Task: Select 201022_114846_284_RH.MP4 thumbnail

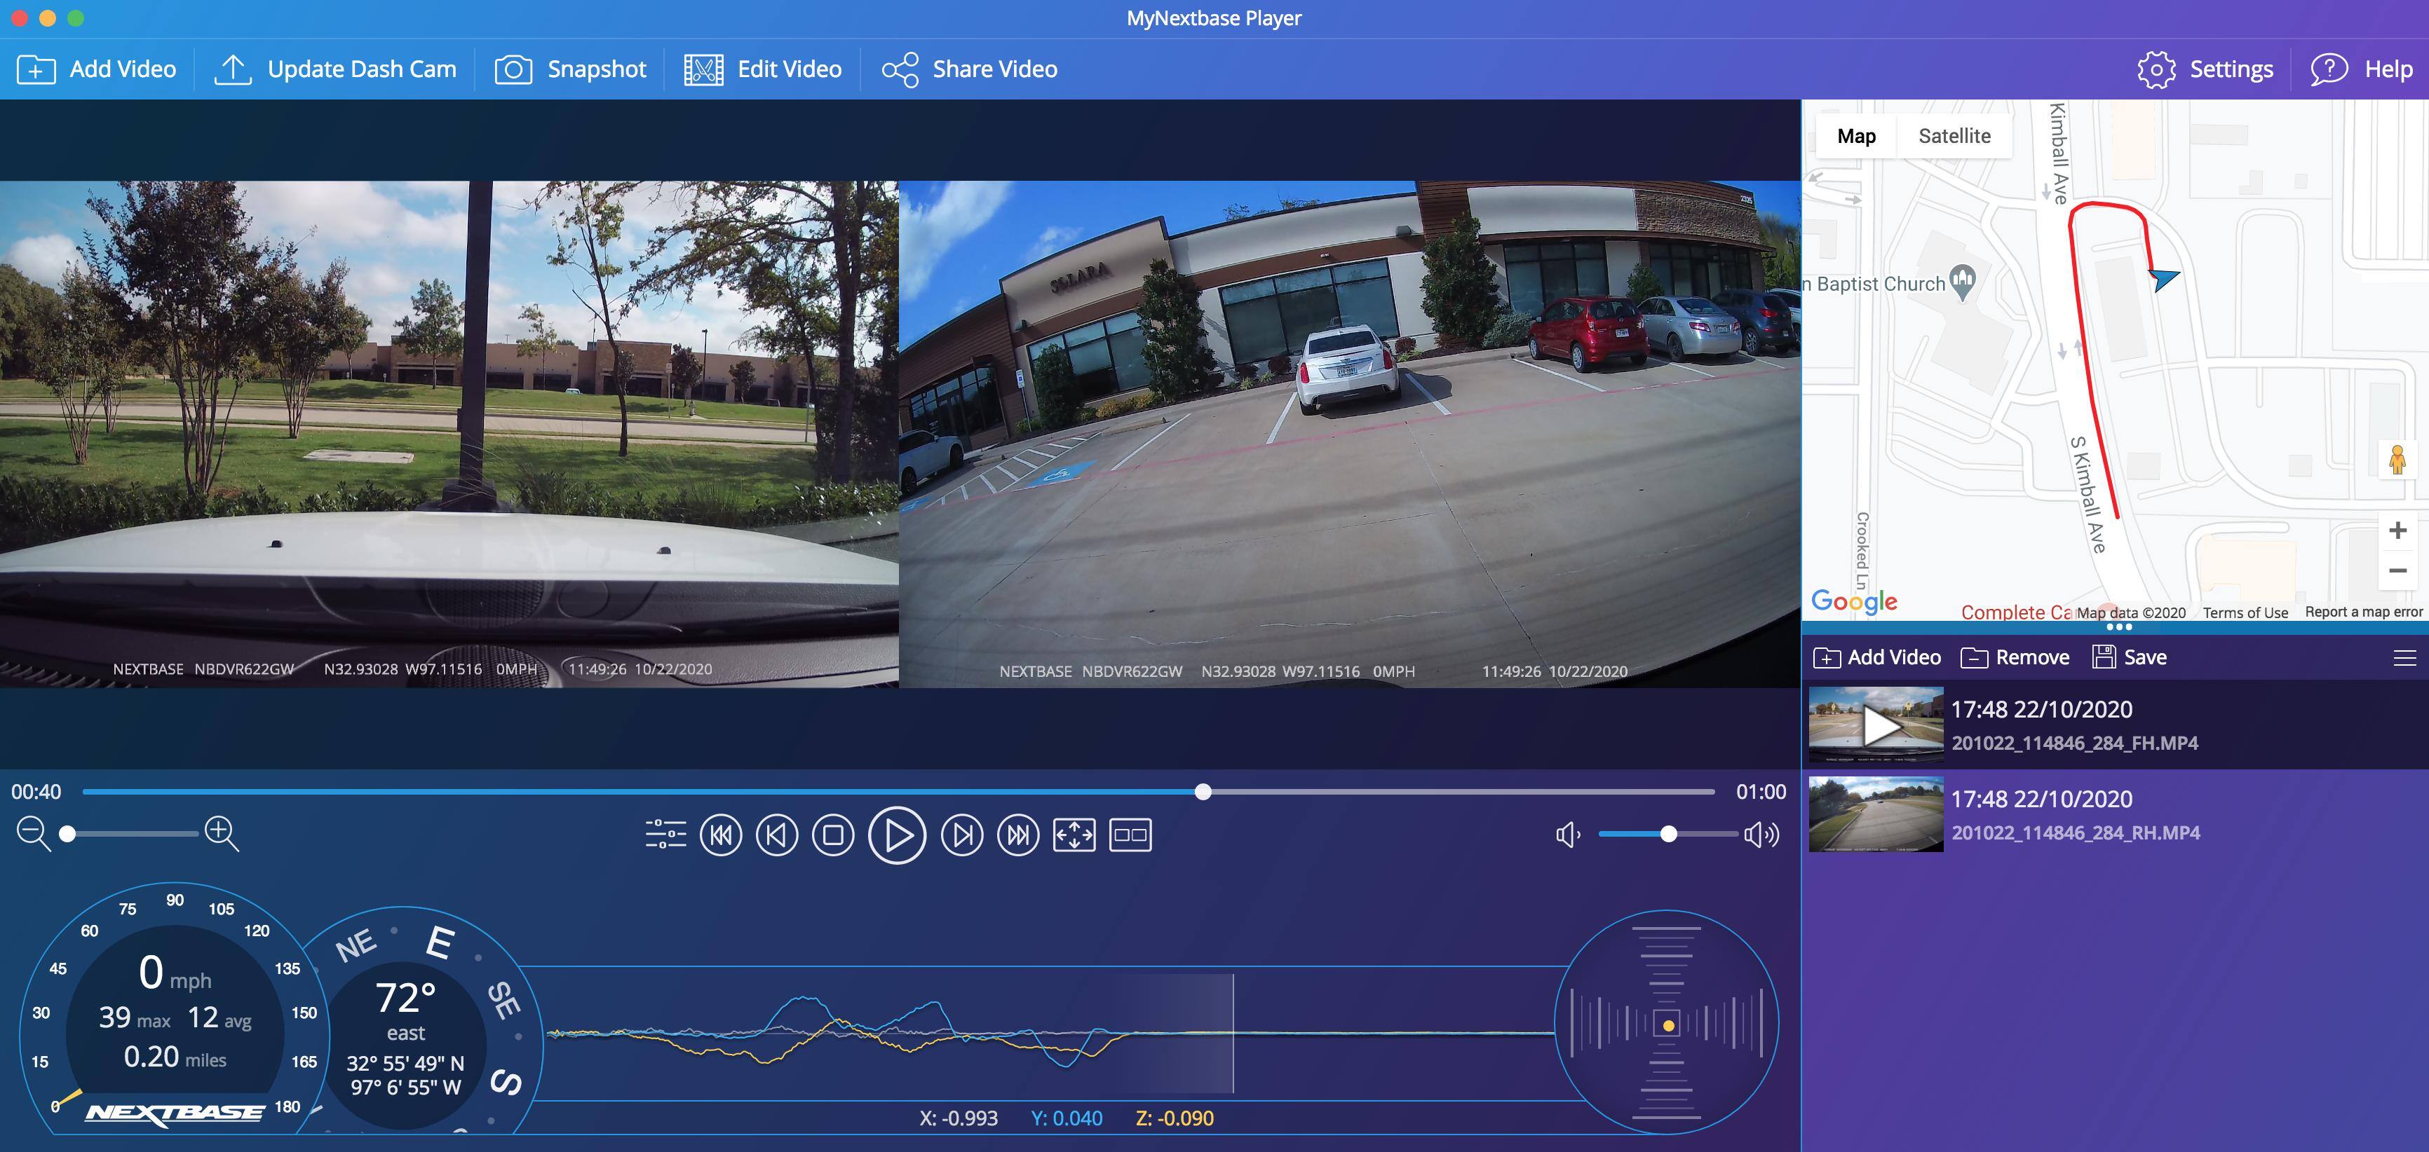Action: [x=1876, y=815]
